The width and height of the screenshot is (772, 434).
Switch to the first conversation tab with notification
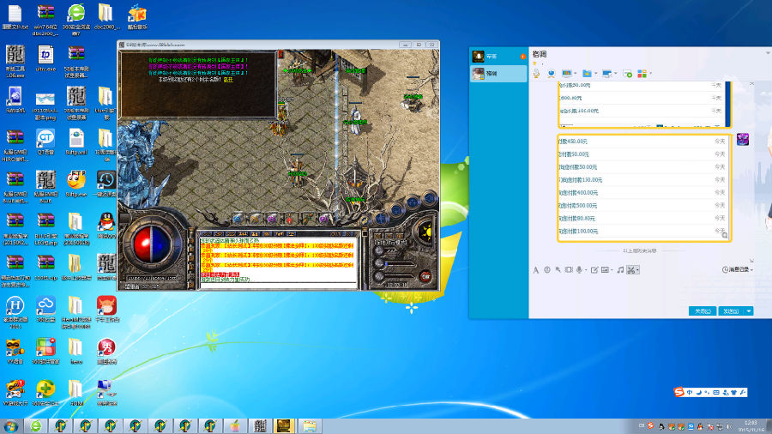coord(498,57)
